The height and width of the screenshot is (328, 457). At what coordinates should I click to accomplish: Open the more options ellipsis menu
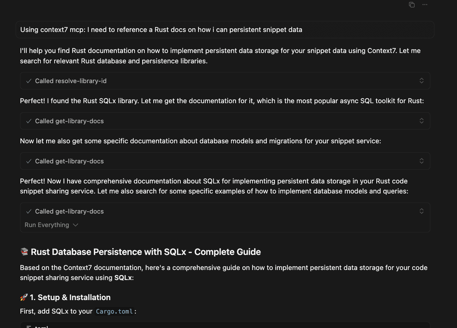click(425, 5)
